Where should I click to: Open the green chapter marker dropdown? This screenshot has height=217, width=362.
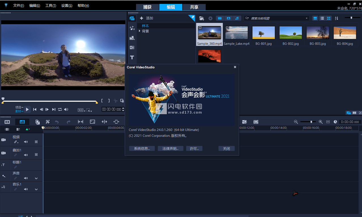[27, 129]
